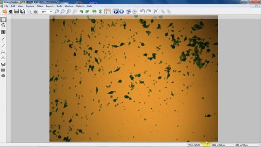Click the camera capture device icon
The width and height of the screenshot is (261, 147).
(x=11, y=11)
